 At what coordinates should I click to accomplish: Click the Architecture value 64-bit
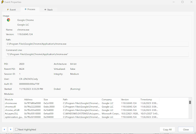click(x=73, y=64)
